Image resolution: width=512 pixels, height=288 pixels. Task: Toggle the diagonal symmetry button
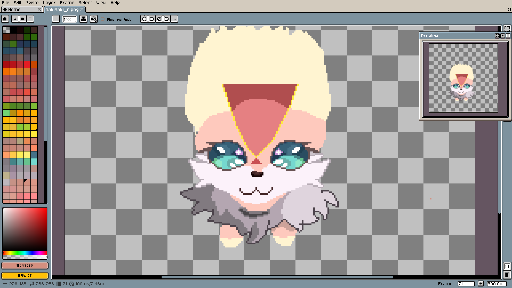point(159,19)
